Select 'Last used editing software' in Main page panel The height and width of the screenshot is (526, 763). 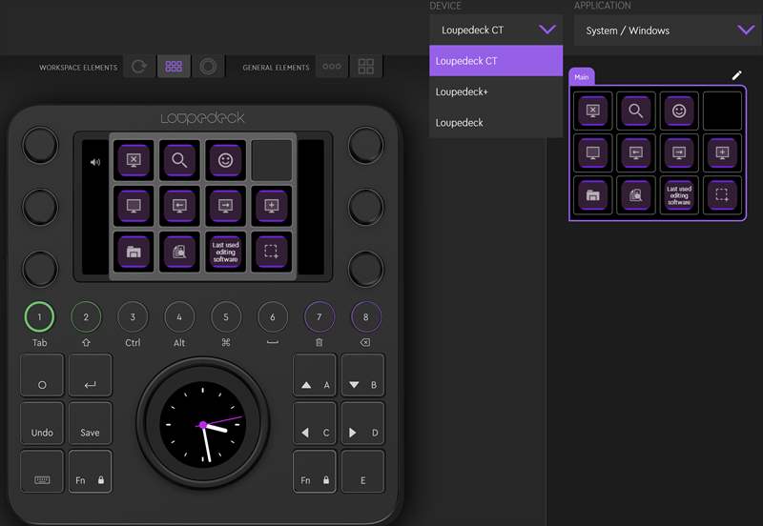[x=679, y=195]
